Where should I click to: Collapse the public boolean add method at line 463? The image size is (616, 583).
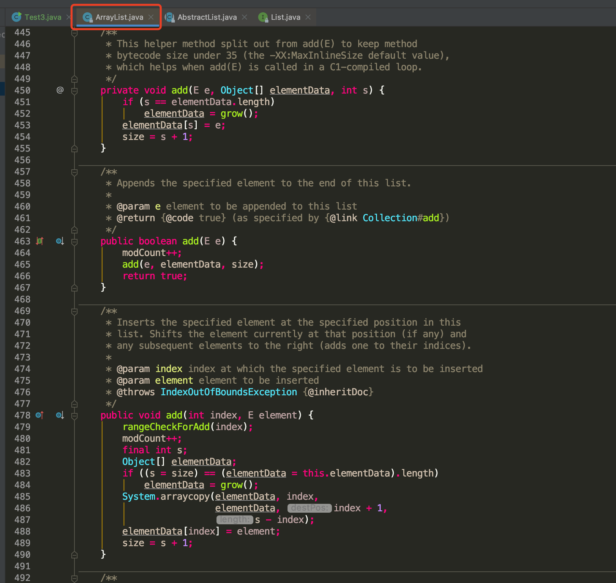click(74, 241)
